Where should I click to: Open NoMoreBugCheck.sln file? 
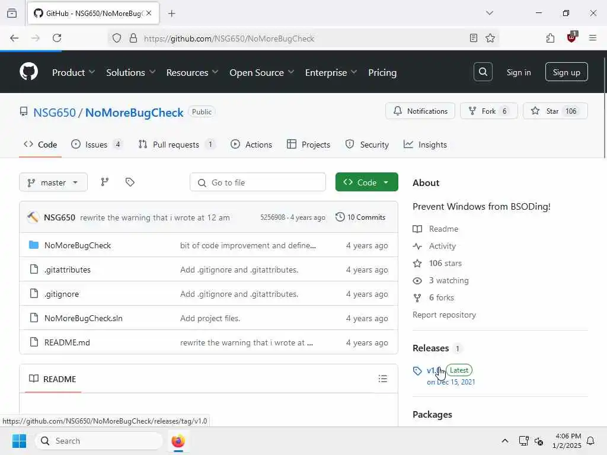(83, 318)
